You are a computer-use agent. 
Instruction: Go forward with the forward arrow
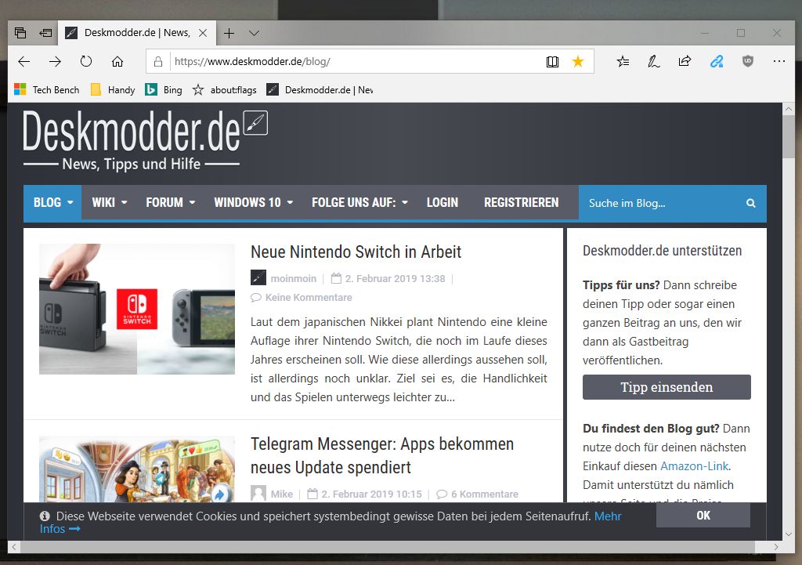[56, 61]
